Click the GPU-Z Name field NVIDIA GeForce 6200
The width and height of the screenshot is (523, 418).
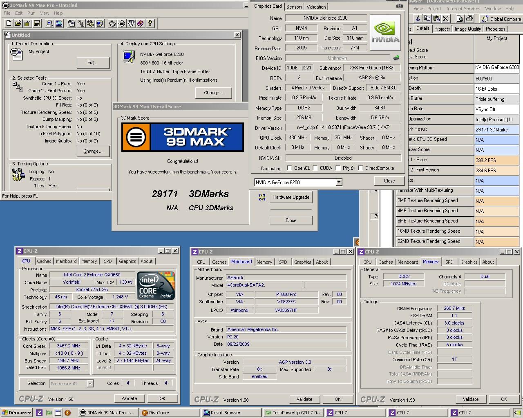(x=326, y=18)
